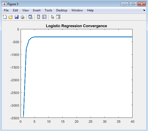This screenshot has height=131, width=148.
Task: Maximize the Figure 3 window
Action: tap(133, 4)
